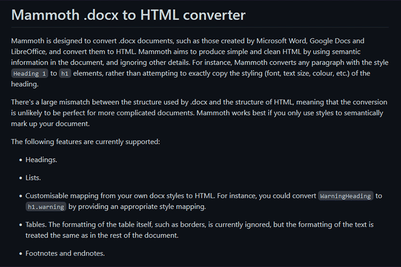Click the "h1.warning" code snippet

pos(45,207)
